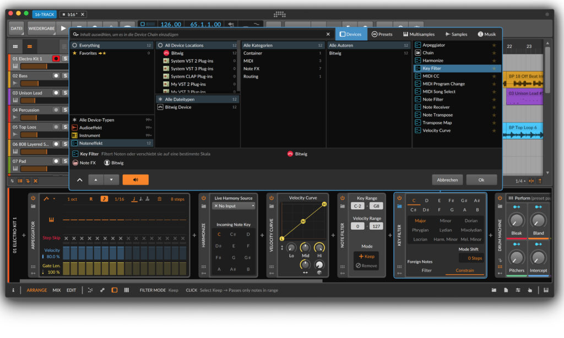Image resolution: width=564 pixels, height=338 pixels.
Task: Click the transport play button
Action: click(x=64, y=28)
